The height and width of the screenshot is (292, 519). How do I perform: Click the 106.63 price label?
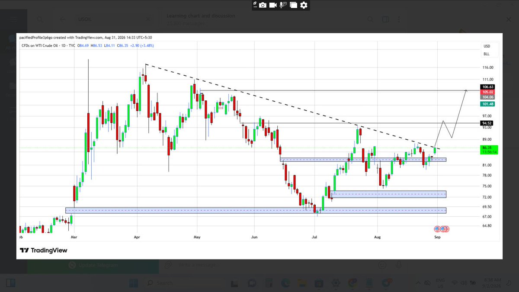click(488, 87)
